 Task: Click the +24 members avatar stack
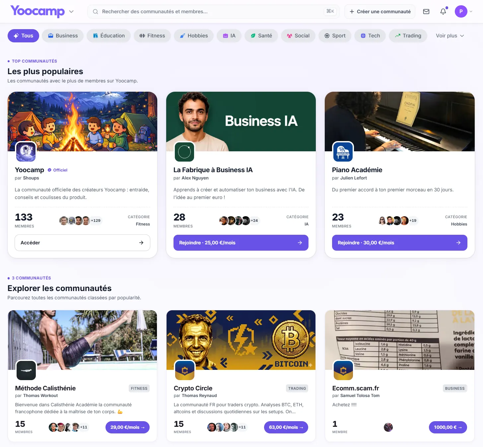[239, 221]
